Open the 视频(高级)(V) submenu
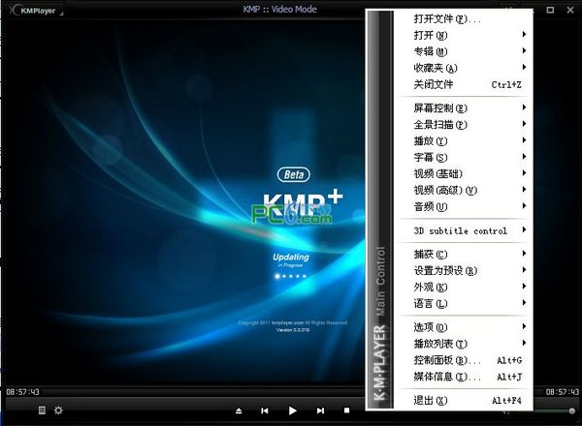Viewport: 582px width, 426px height. click(464, 190)
